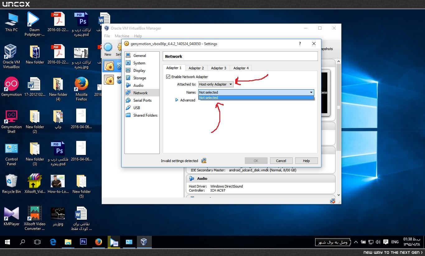Select the 'New folder (2)' desktop folder

[x=35, y=122]
